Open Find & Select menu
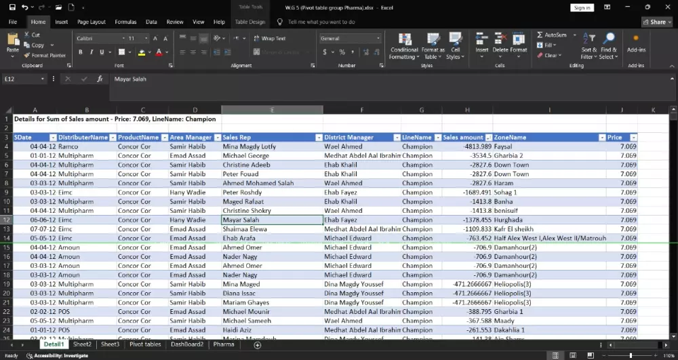 [608, 46]
